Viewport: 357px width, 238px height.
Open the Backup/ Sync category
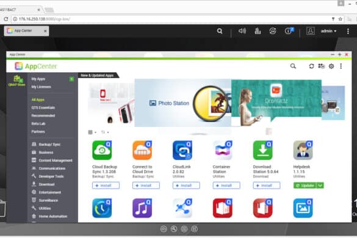click(46, 145)
